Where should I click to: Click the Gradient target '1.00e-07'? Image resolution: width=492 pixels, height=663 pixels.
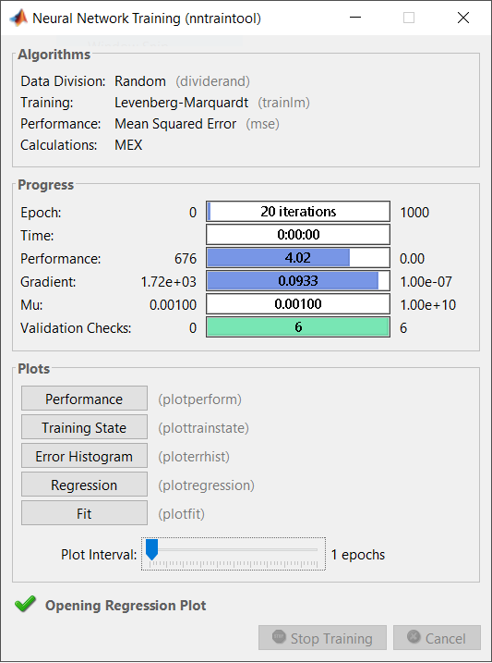coord(426,282)
